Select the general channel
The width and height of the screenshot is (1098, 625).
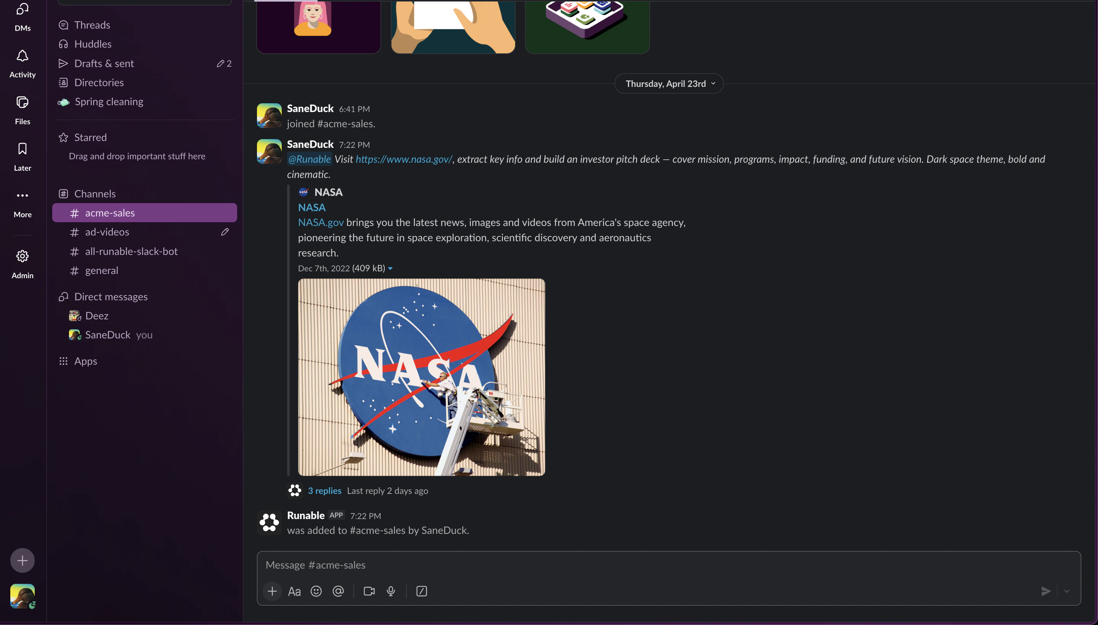pyautogui.click(x=145, y=271)
